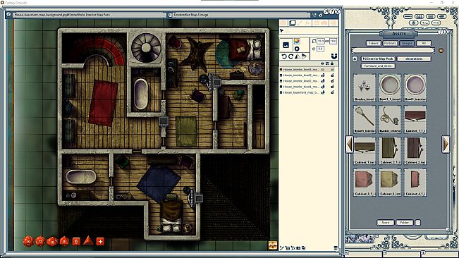
Task: Click the eye icon in layer list header
Action: 322,63
